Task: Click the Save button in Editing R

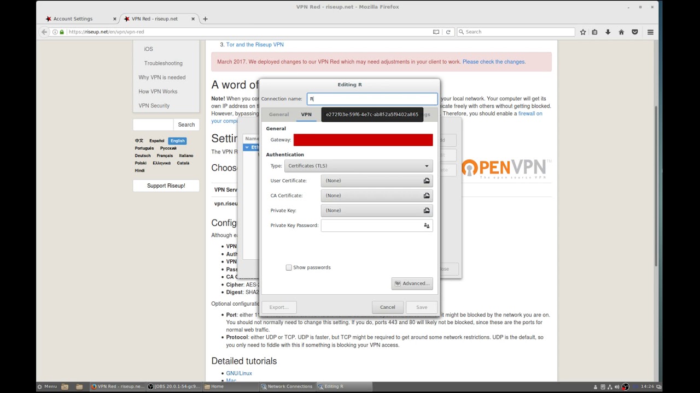Action: click(x=422, y=307)
